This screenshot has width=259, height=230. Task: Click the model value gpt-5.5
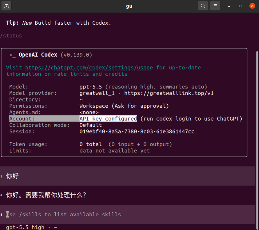pos(90,87)
